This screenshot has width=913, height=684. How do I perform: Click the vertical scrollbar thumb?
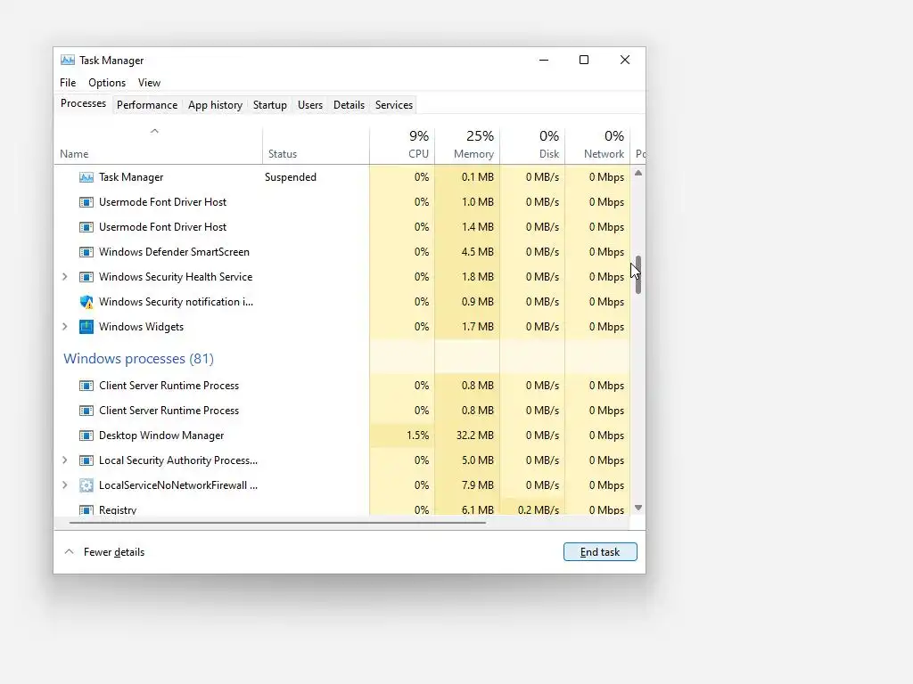pos(638,274)
